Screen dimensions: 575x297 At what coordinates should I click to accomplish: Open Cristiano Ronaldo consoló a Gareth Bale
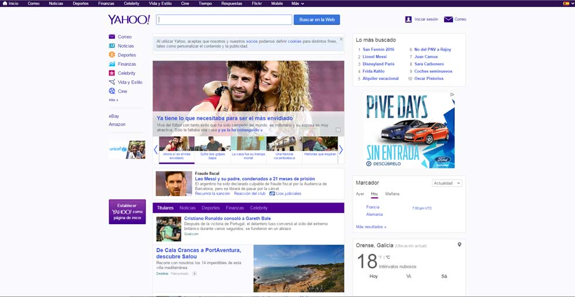coord(228,218)
